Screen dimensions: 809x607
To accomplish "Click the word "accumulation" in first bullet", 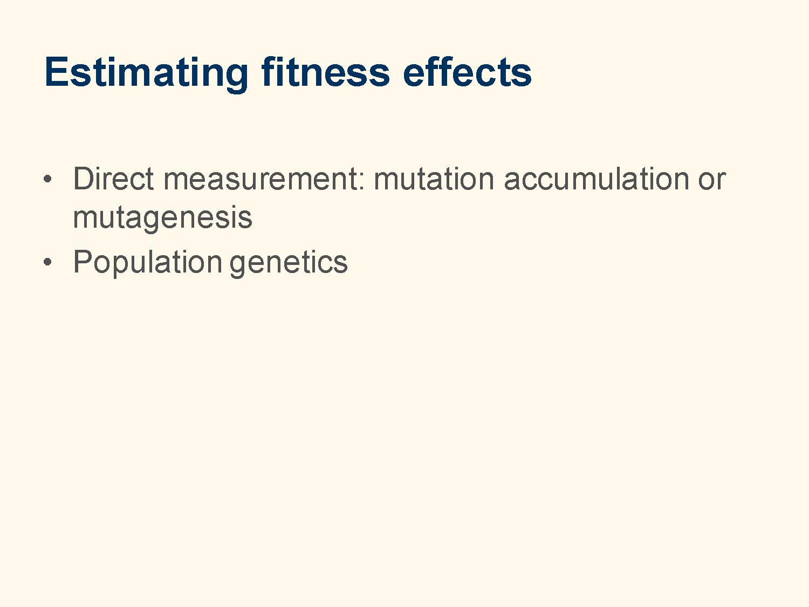I will (x=596, y=179).
